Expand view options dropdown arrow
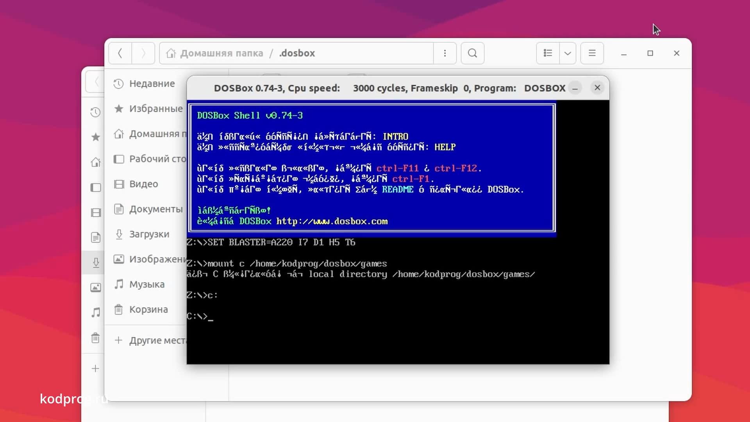Screen dimensions: 750x422 click(x=568, y=53)
